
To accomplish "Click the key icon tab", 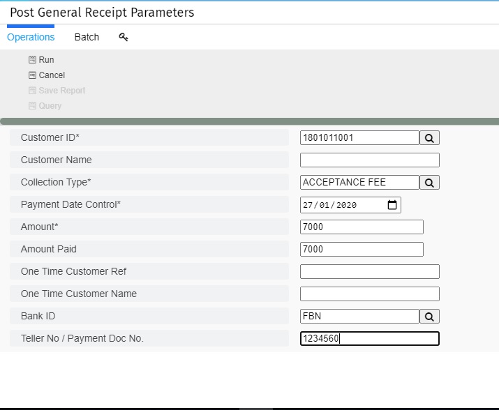I will pos(124,37).
